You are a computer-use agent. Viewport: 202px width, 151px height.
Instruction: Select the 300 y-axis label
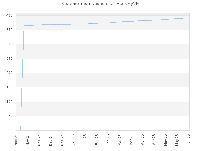[9, 44]
